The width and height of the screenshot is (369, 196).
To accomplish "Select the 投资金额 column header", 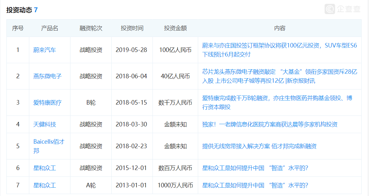I will pyautogui.click(x=175, y=29).
